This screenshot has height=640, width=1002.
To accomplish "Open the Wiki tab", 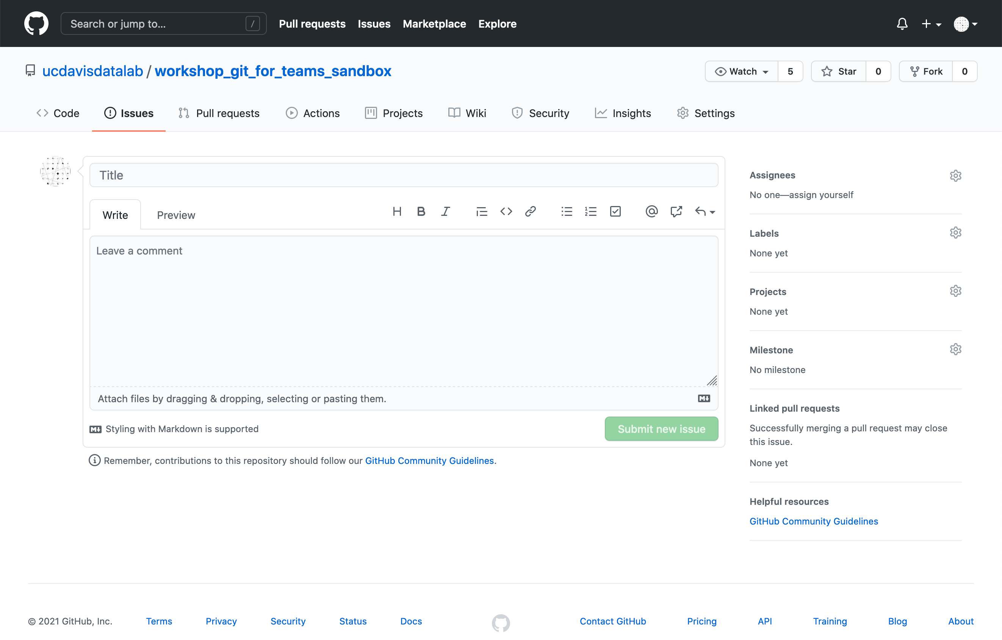I will pyautogui.click(x=467, y=113).
